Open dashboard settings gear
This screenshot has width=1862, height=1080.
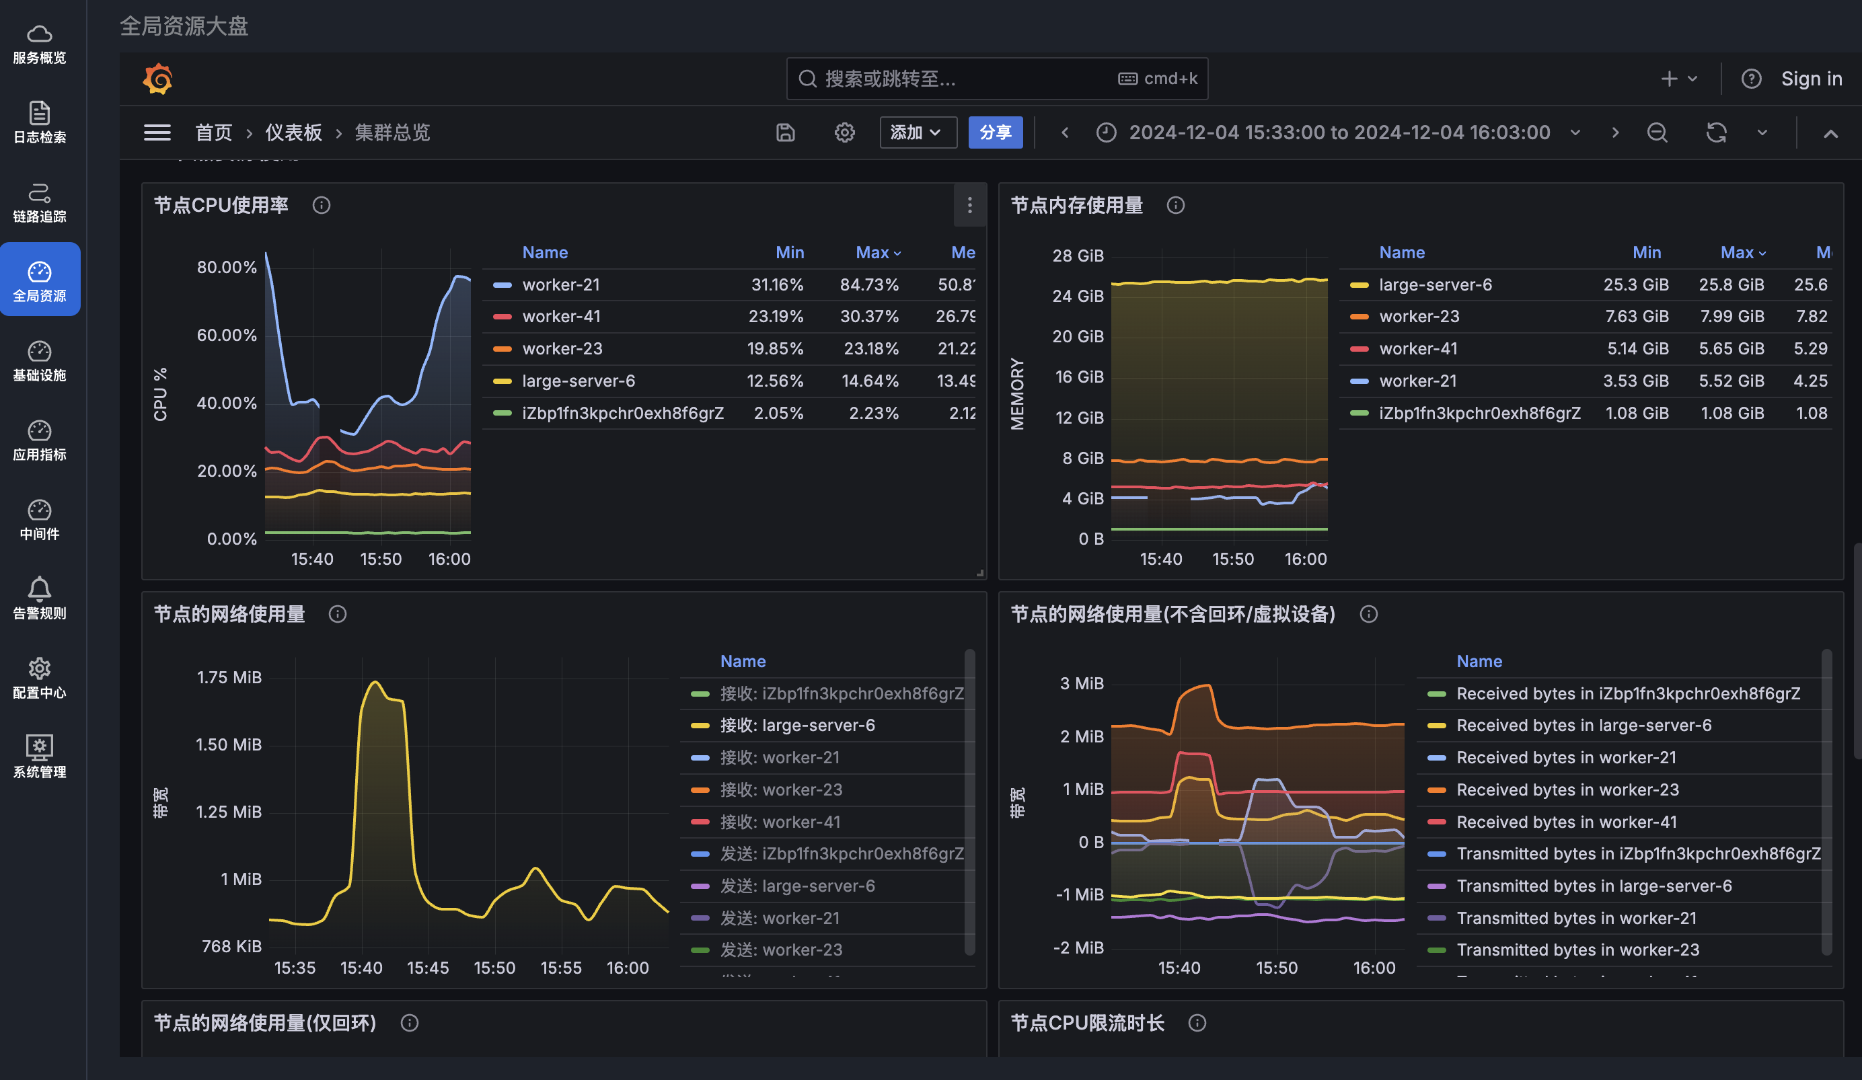point(844,132)
